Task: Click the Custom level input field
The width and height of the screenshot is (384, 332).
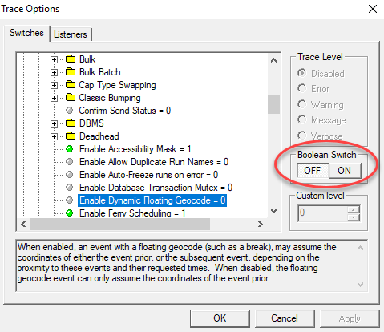Action: click(x=322, y=213)
